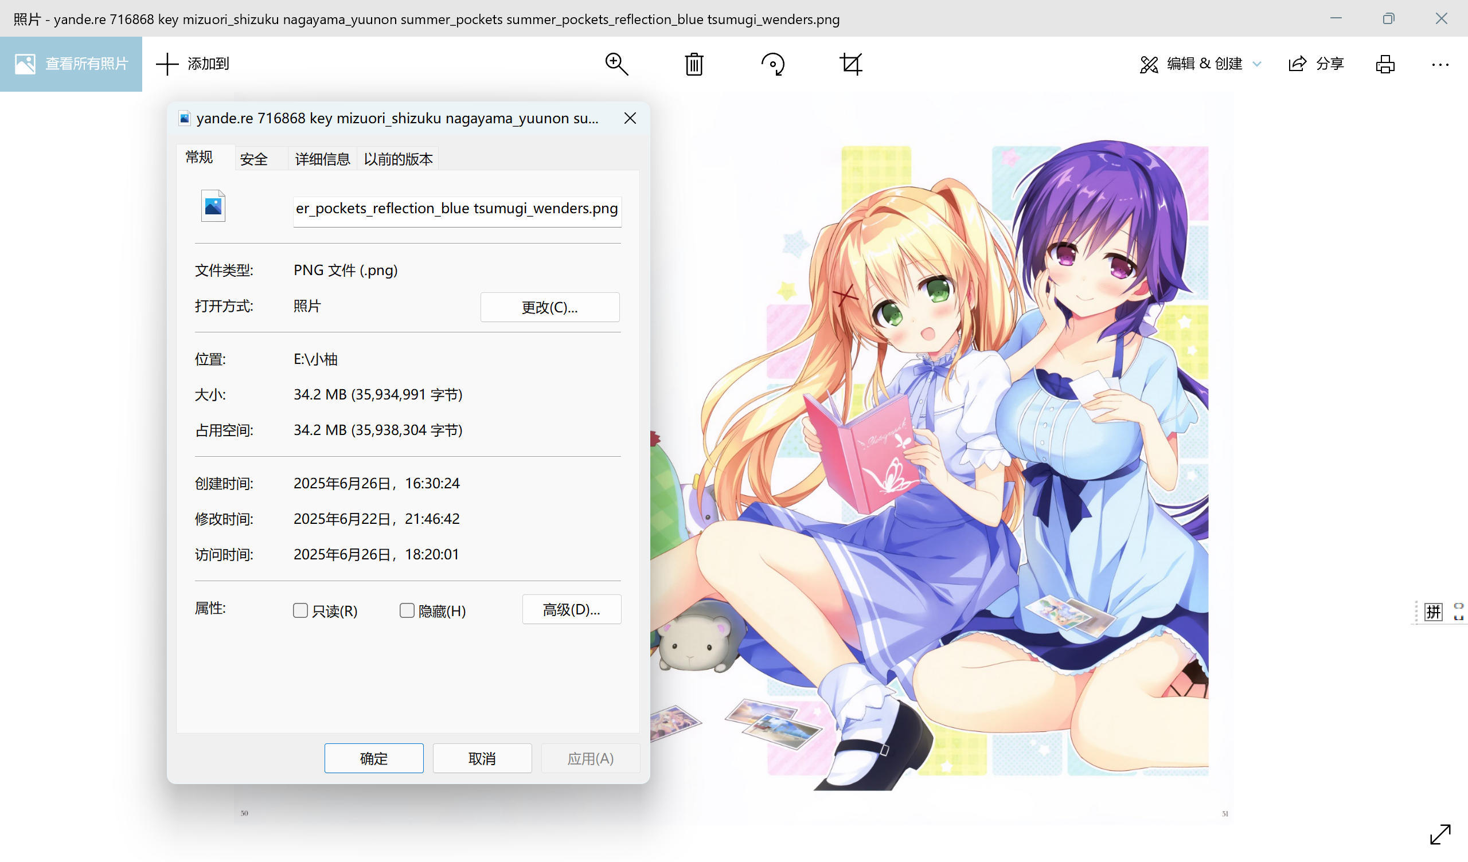Image resolution: width=1468 pixels, height=862 pixels.
Task: Restore down the Photos window
Action: 1388,18
